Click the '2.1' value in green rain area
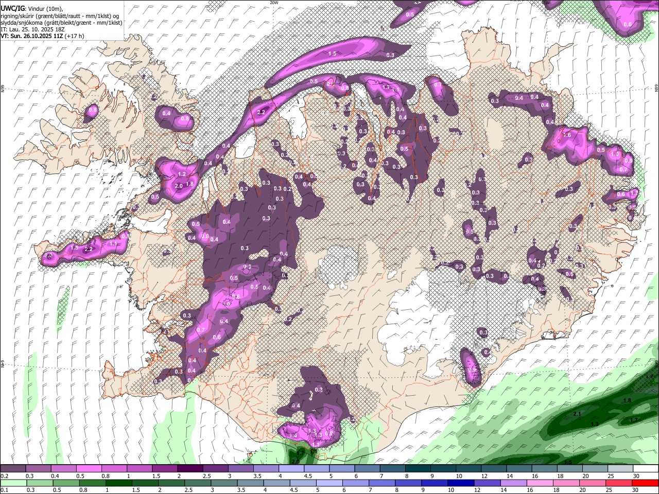Viewport: 659px width, 494px height. click(x=577, y=414)
